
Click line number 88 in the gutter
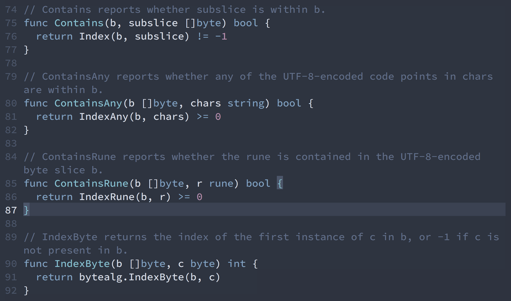[x=11, y=224]
